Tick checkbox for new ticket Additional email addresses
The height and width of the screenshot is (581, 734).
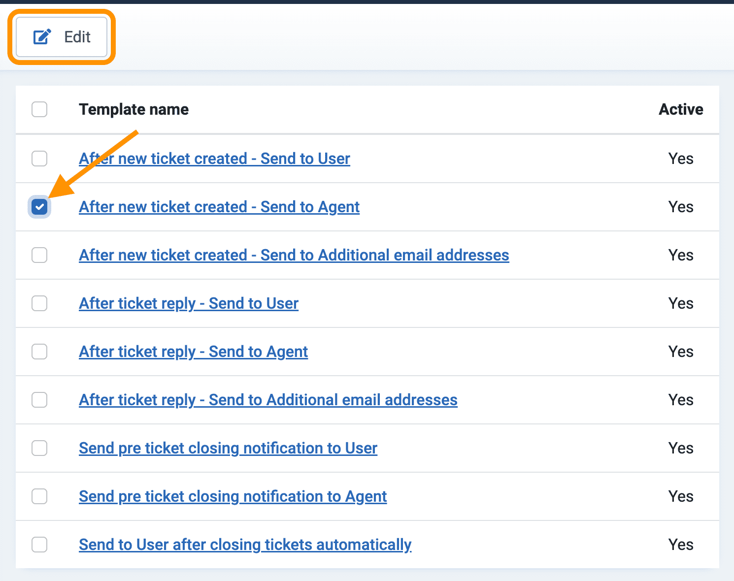(39, 255)
